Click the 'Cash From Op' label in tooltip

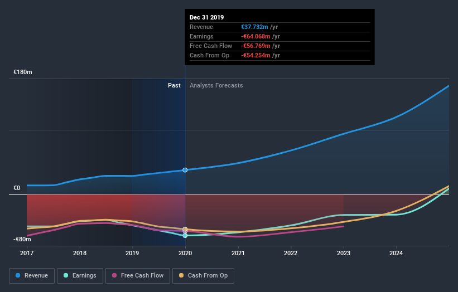point(209,55)
